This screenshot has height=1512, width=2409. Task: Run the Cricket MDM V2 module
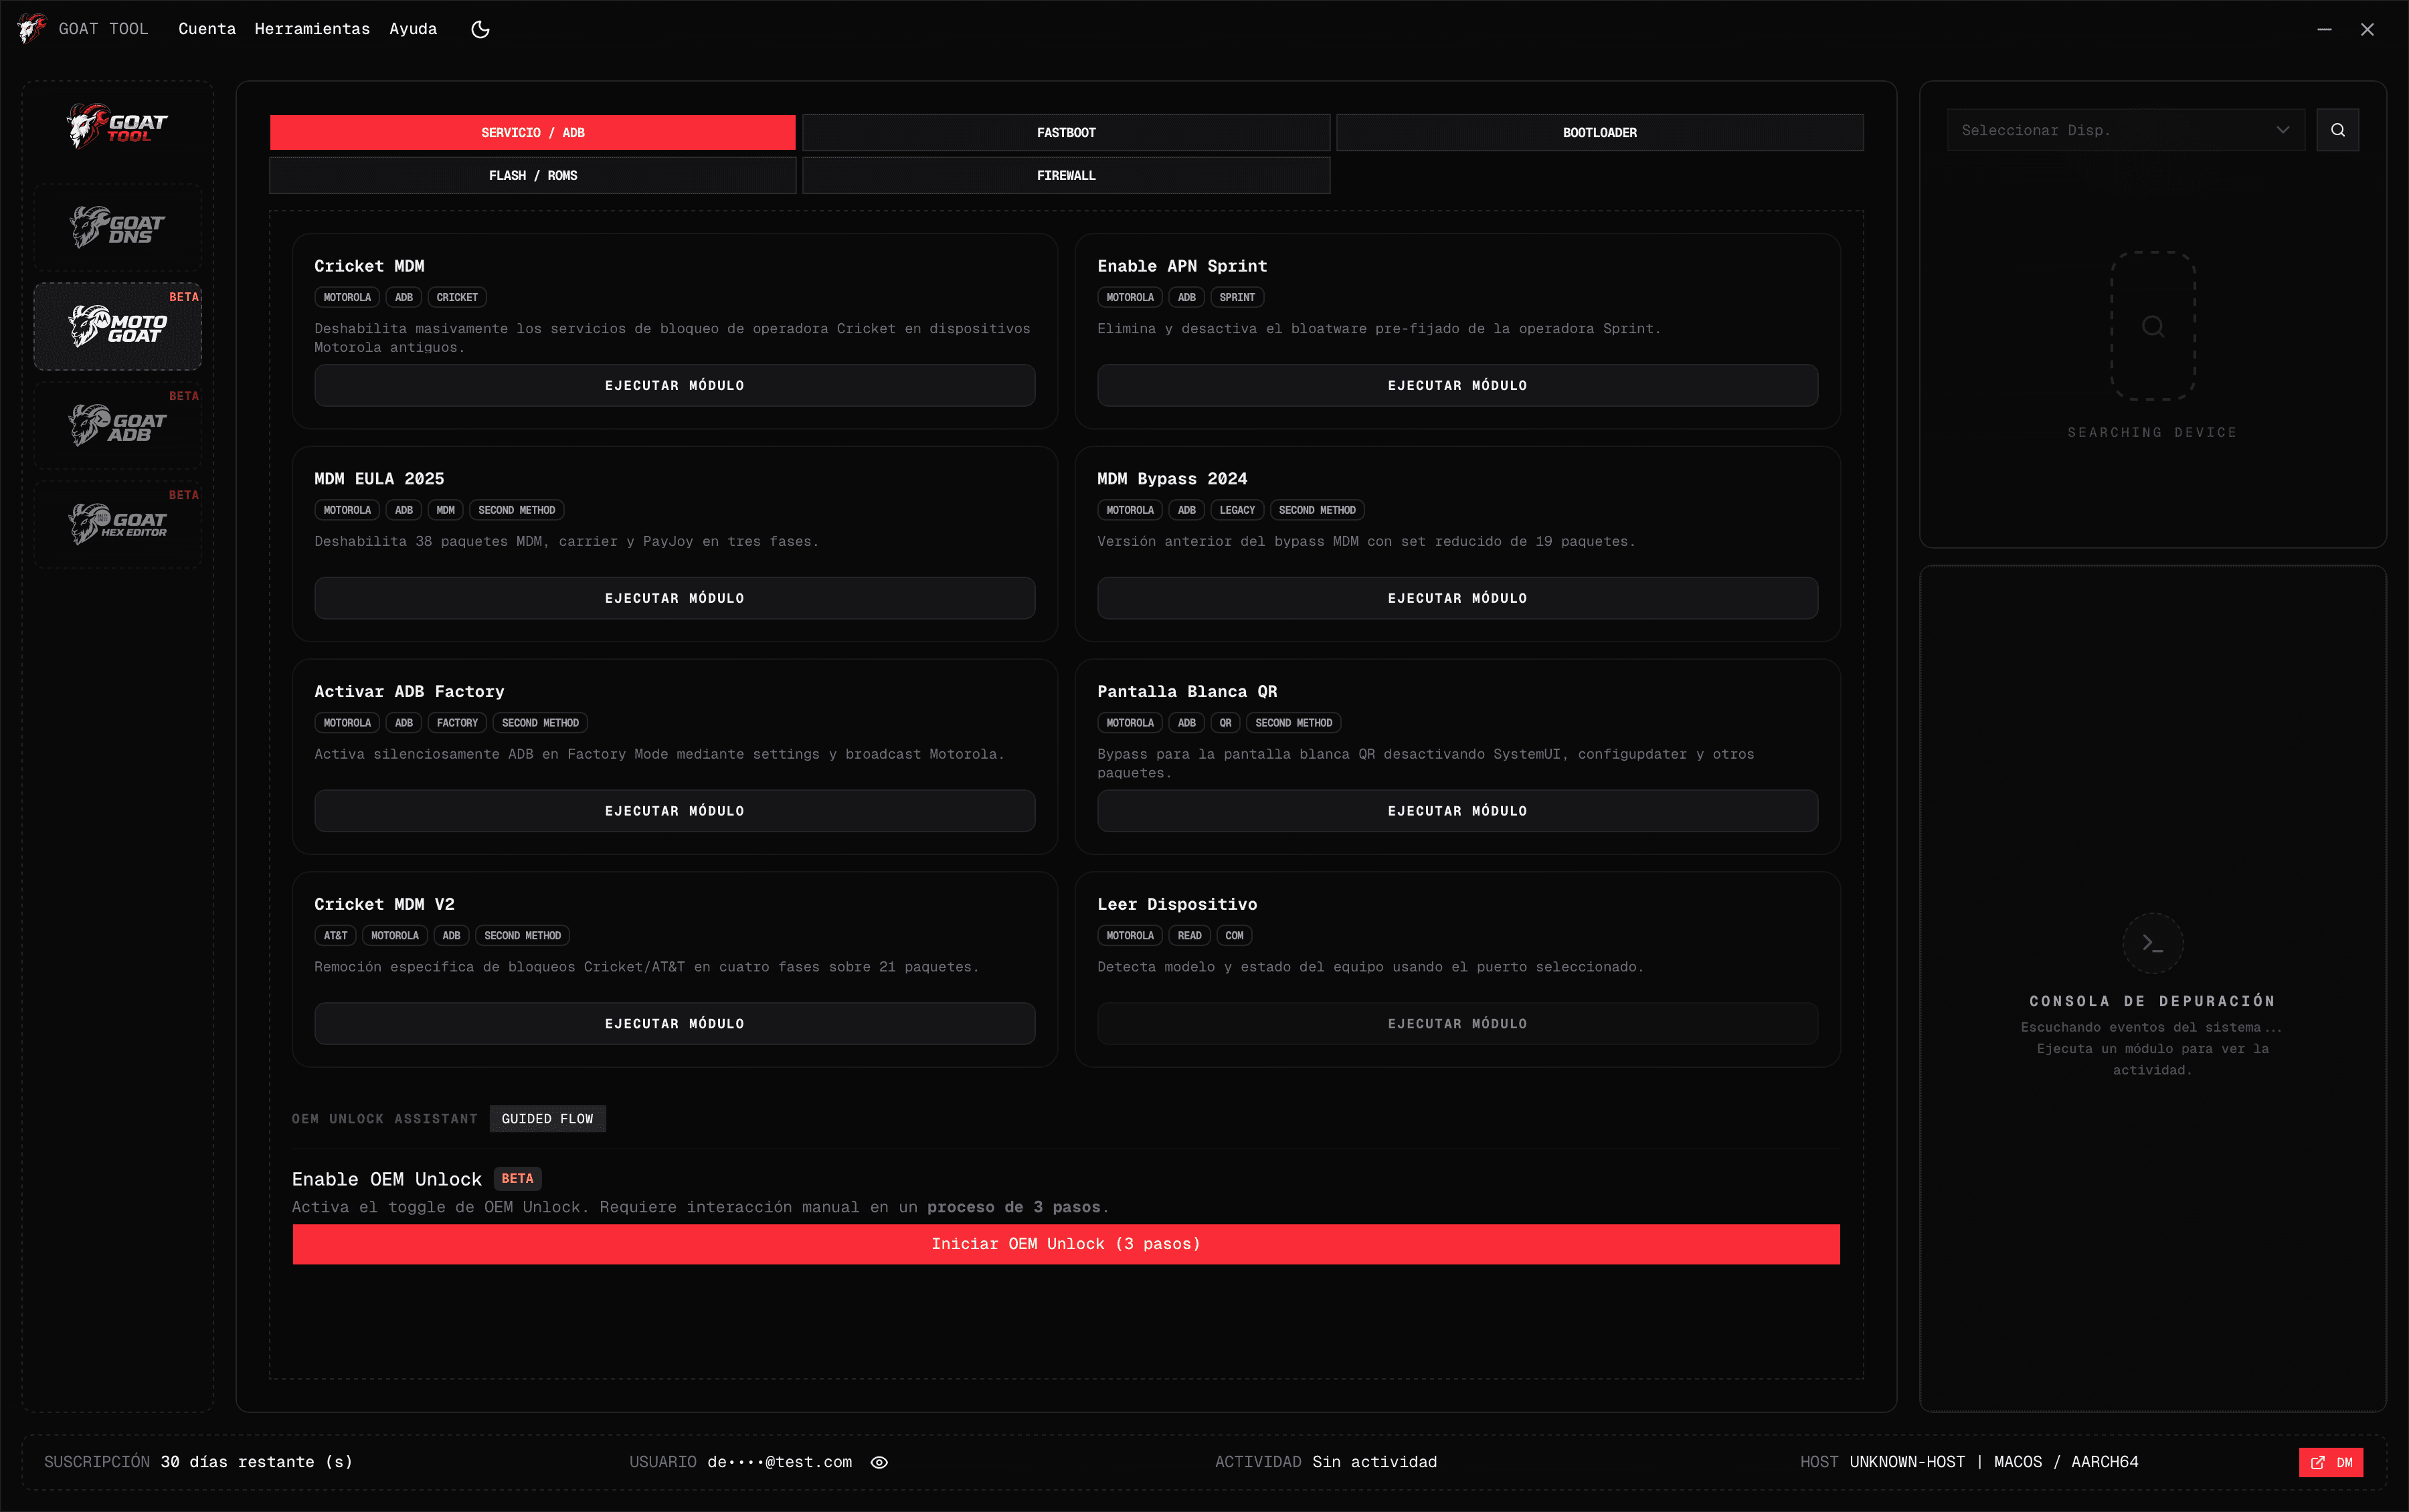pyautogui.click(x=674, y=1024)
